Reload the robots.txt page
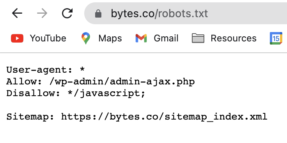The image size is (287, 143). (67, 13)
